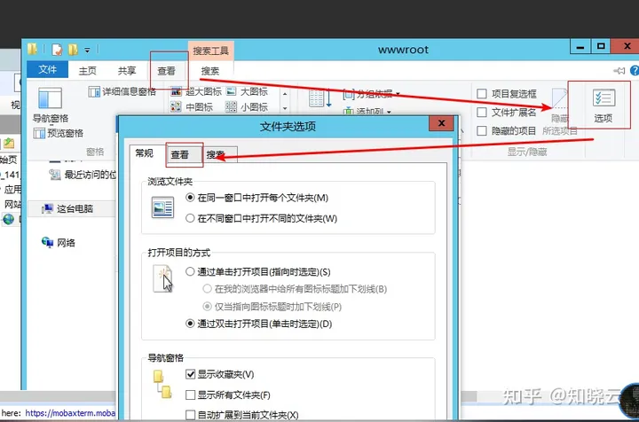Check the 隐藏的项目 checkbox
Viewport: 639px width, 422px height.
(x=482, y=130)
